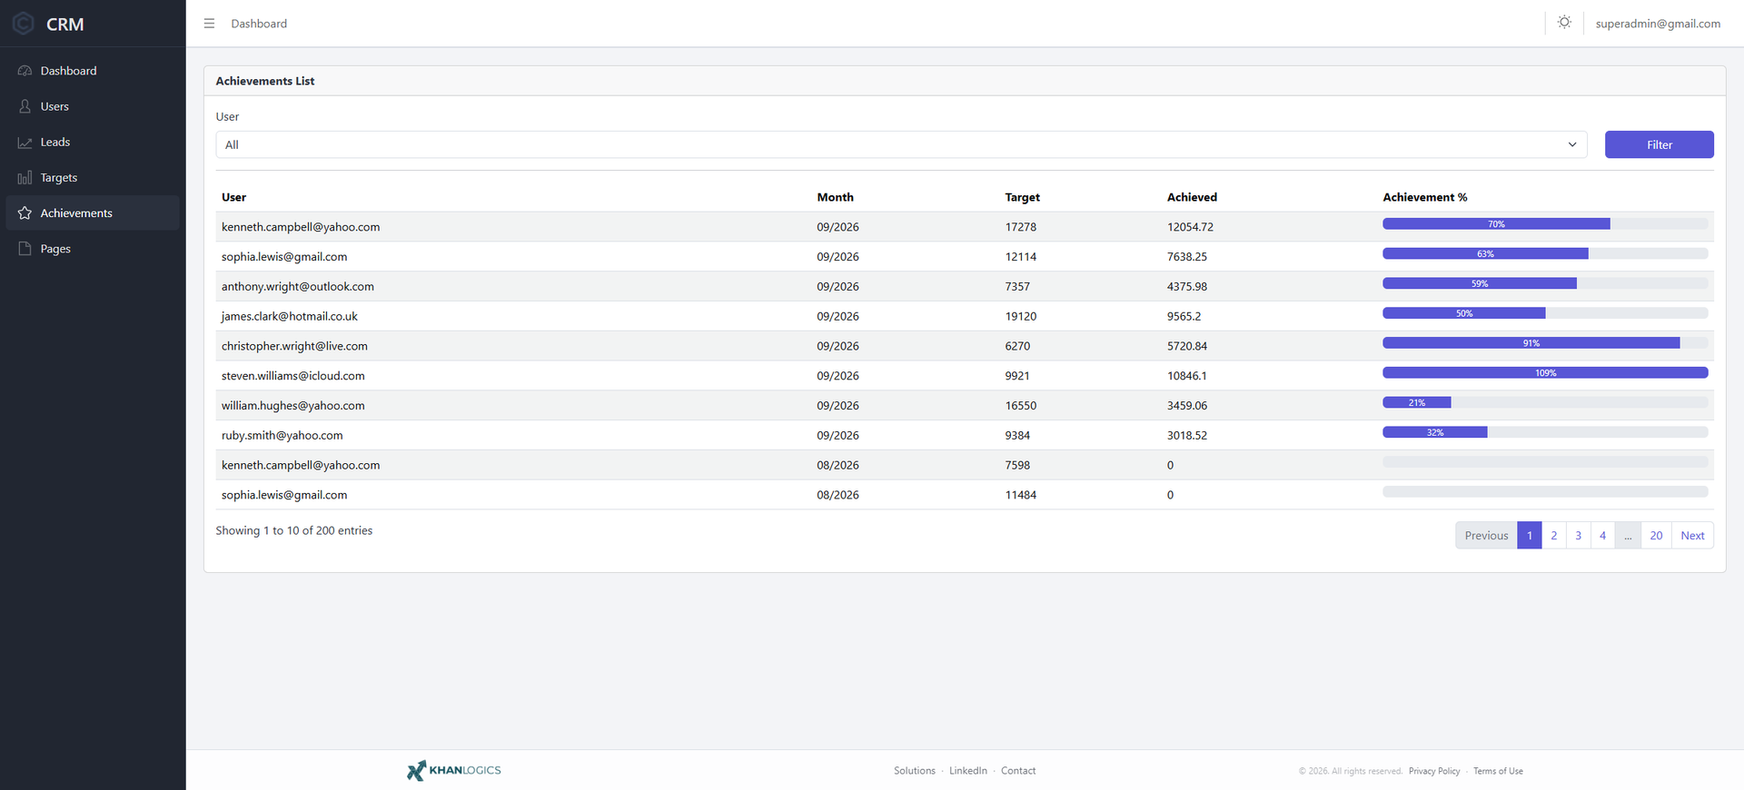Jump to page 4 of achievements
Viewport: 1744px width, 790px height.
tap(1603, 536)
